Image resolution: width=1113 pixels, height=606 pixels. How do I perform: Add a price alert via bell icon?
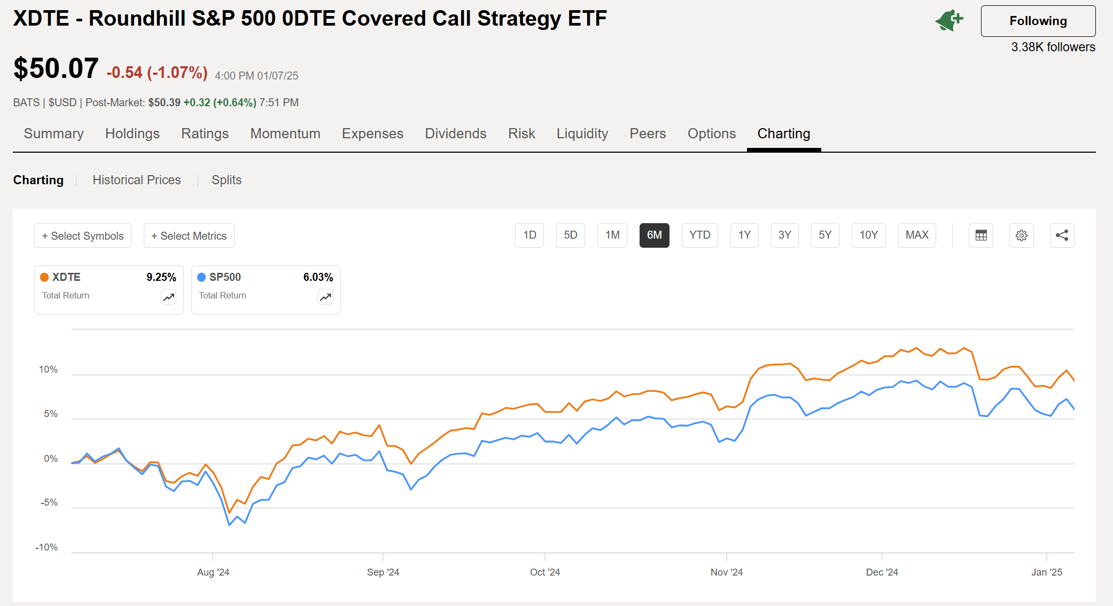click(949, 20)
